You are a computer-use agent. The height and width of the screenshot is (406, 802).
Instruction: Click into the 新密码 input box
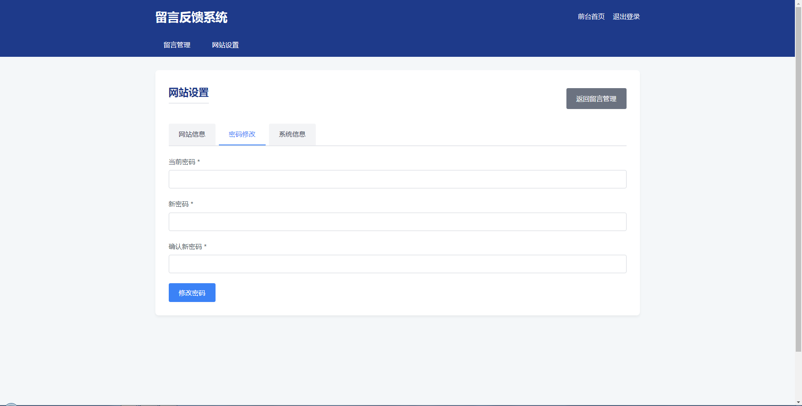[x=397, y=222]
